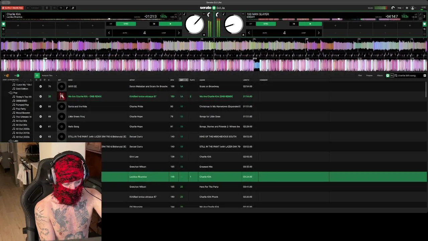Sort the library by ARTIST column

pyautogui.click(x=132, y=80)
